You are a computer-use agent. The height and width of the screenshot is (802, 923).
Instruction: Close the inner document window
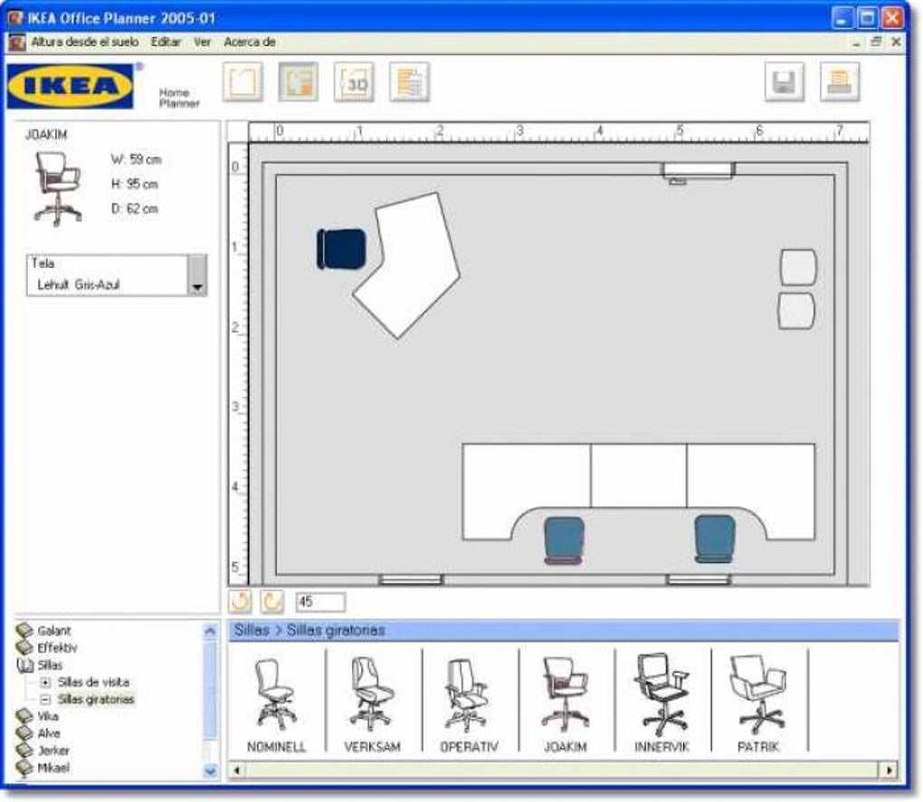point(895,42)
